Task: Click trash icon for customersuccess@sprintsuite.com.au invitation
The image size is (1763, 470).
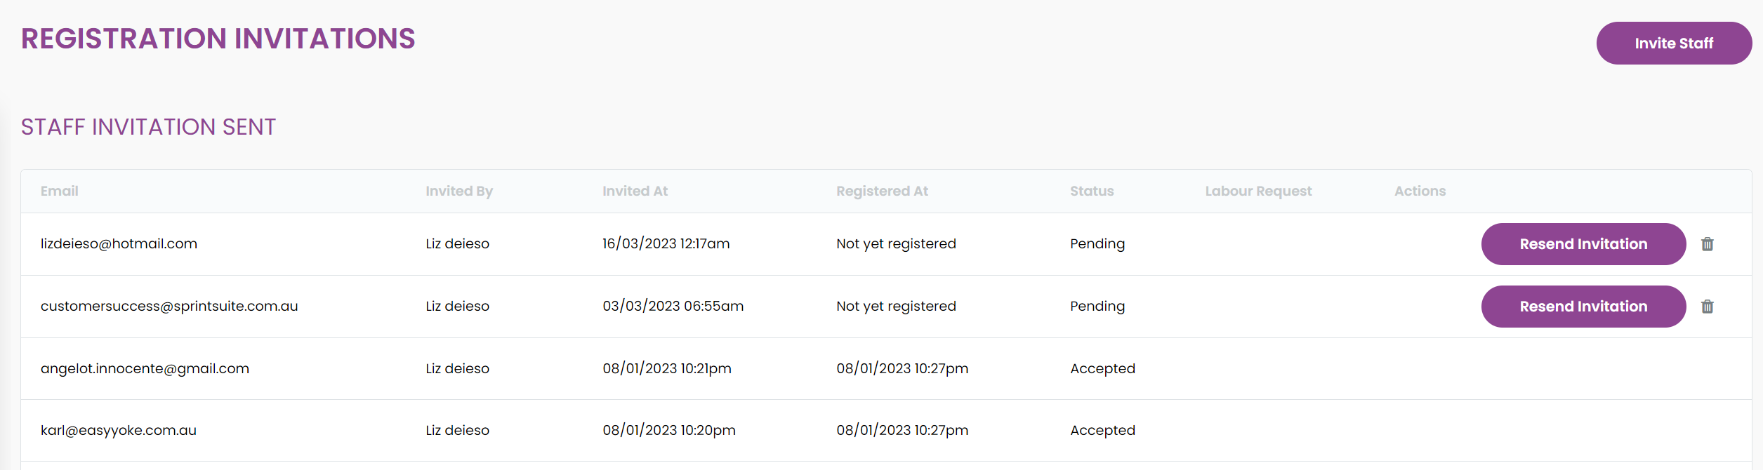Action: click(1708, 307)
